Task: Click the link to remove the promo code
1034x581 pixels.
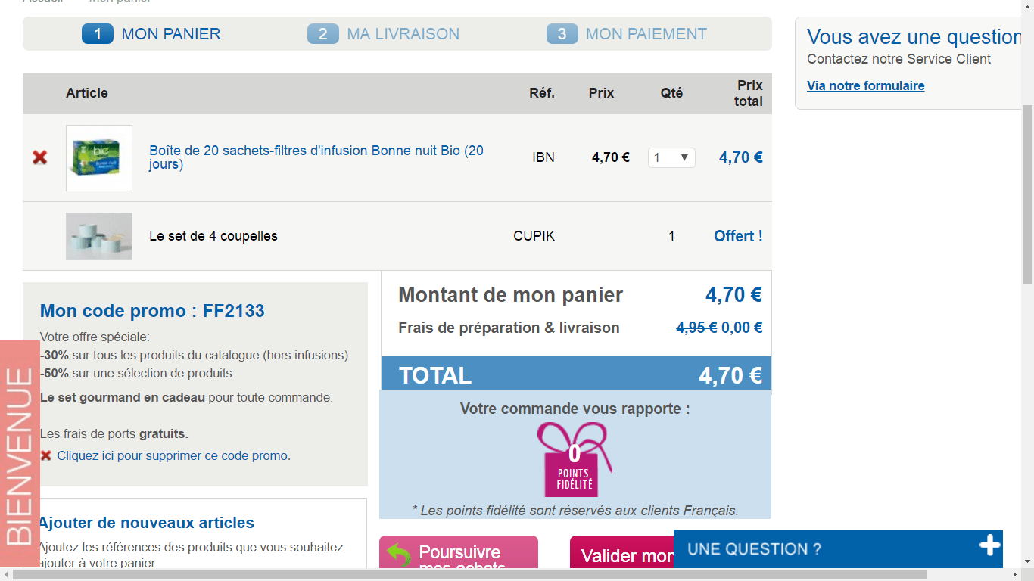Action: coord(173,455)
